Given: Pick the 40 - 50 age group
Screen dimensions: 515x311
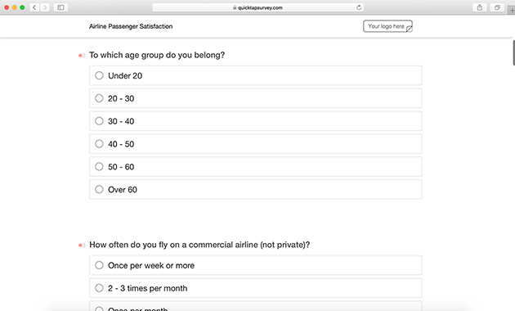Looking at the screenshot, I should coord(256,144).
